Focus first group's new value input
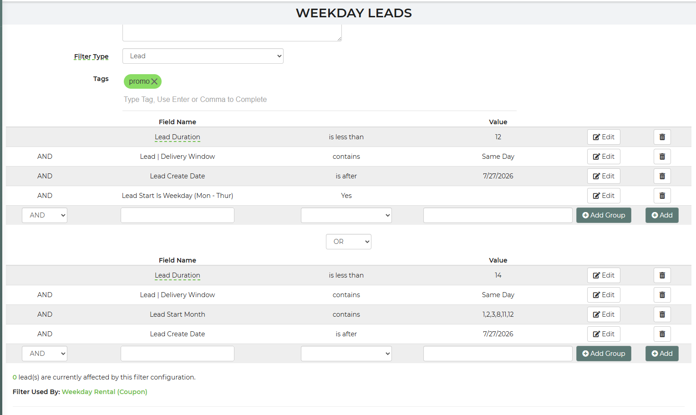 [x=498, y=215]
